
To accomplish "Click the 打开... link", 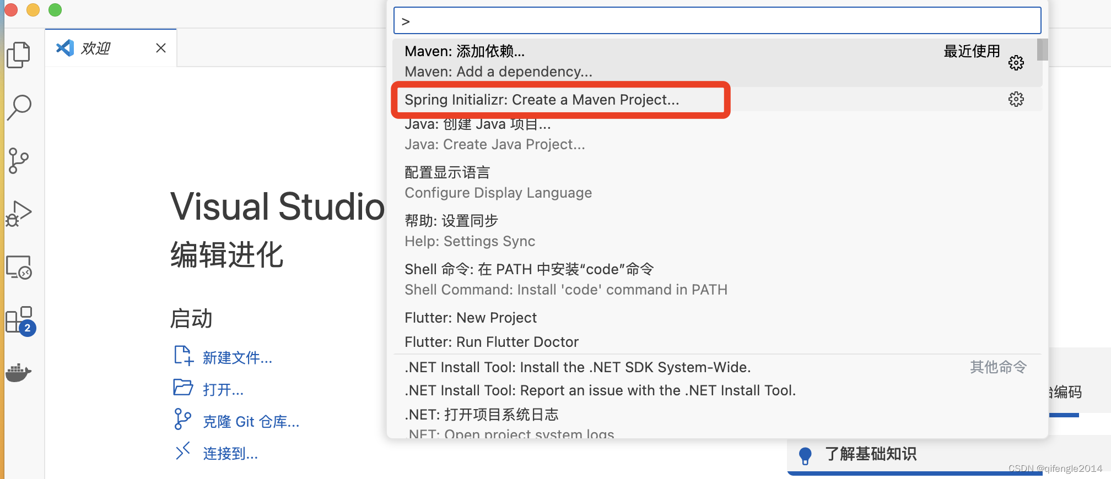I will tap(223, 390).
